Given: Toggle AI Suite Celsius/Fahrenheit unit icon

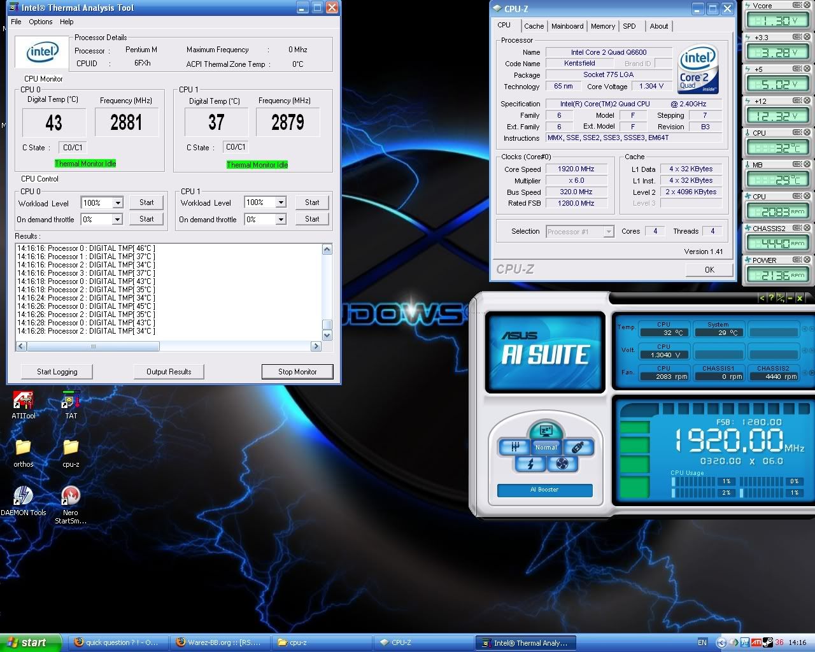Looking at the screenshot, I should pos(781,297).
